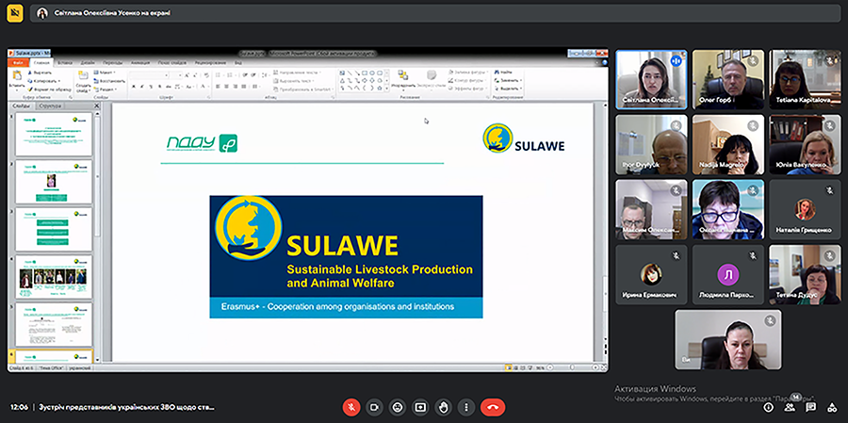848x423 pixels.
Task: Switch to the Анимация ribbon tab
Action: point(140,62)
